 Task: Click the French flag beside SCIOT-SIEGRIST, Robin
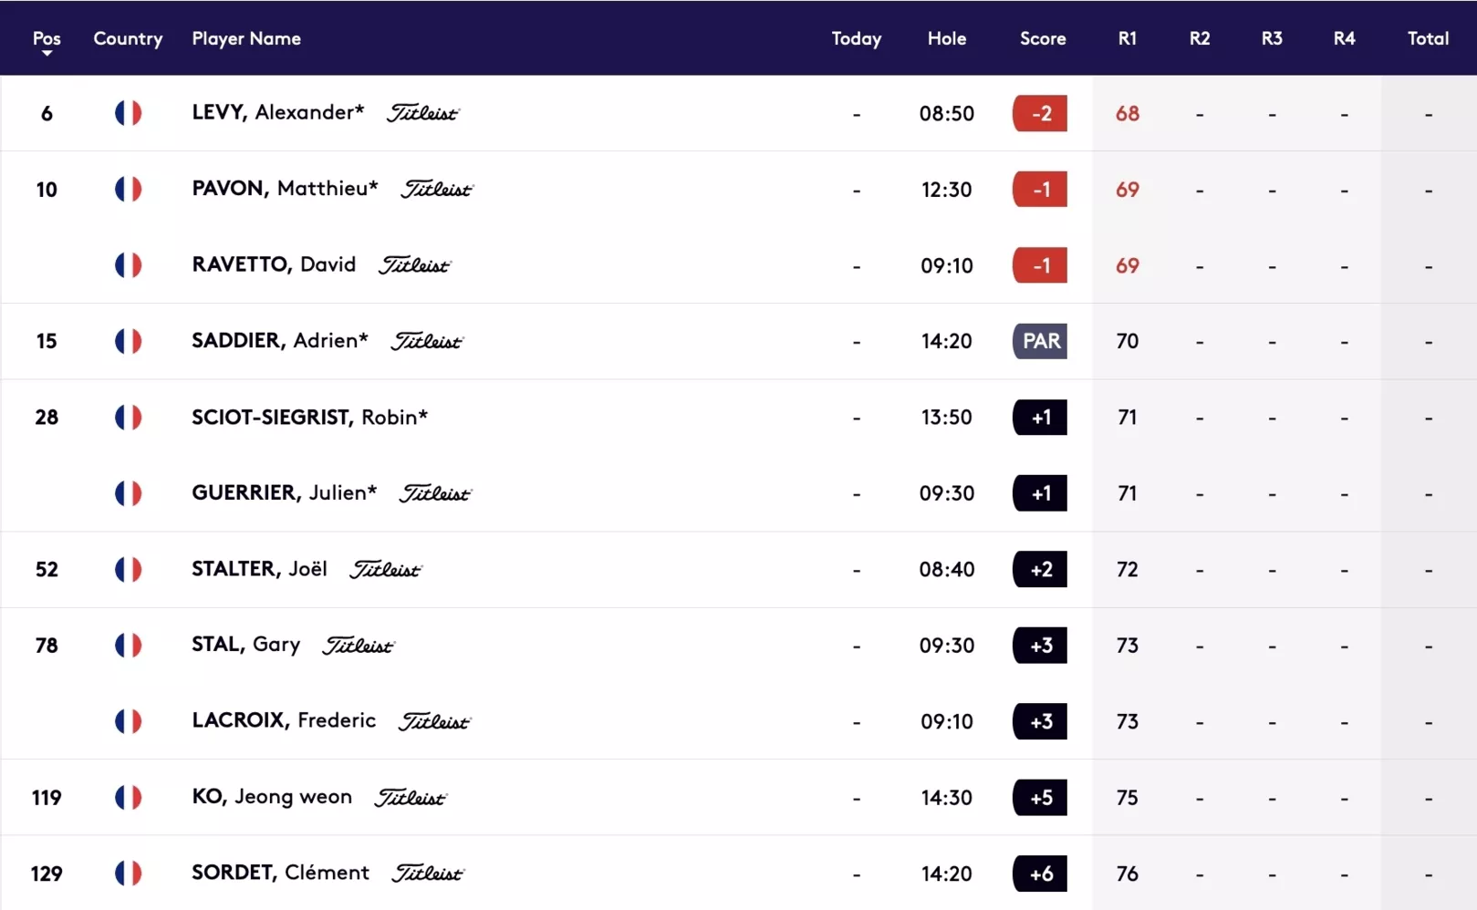[128, 417]
